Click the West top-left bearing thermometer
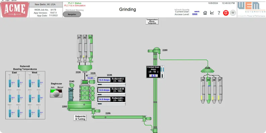 click(x=30, y=82)
